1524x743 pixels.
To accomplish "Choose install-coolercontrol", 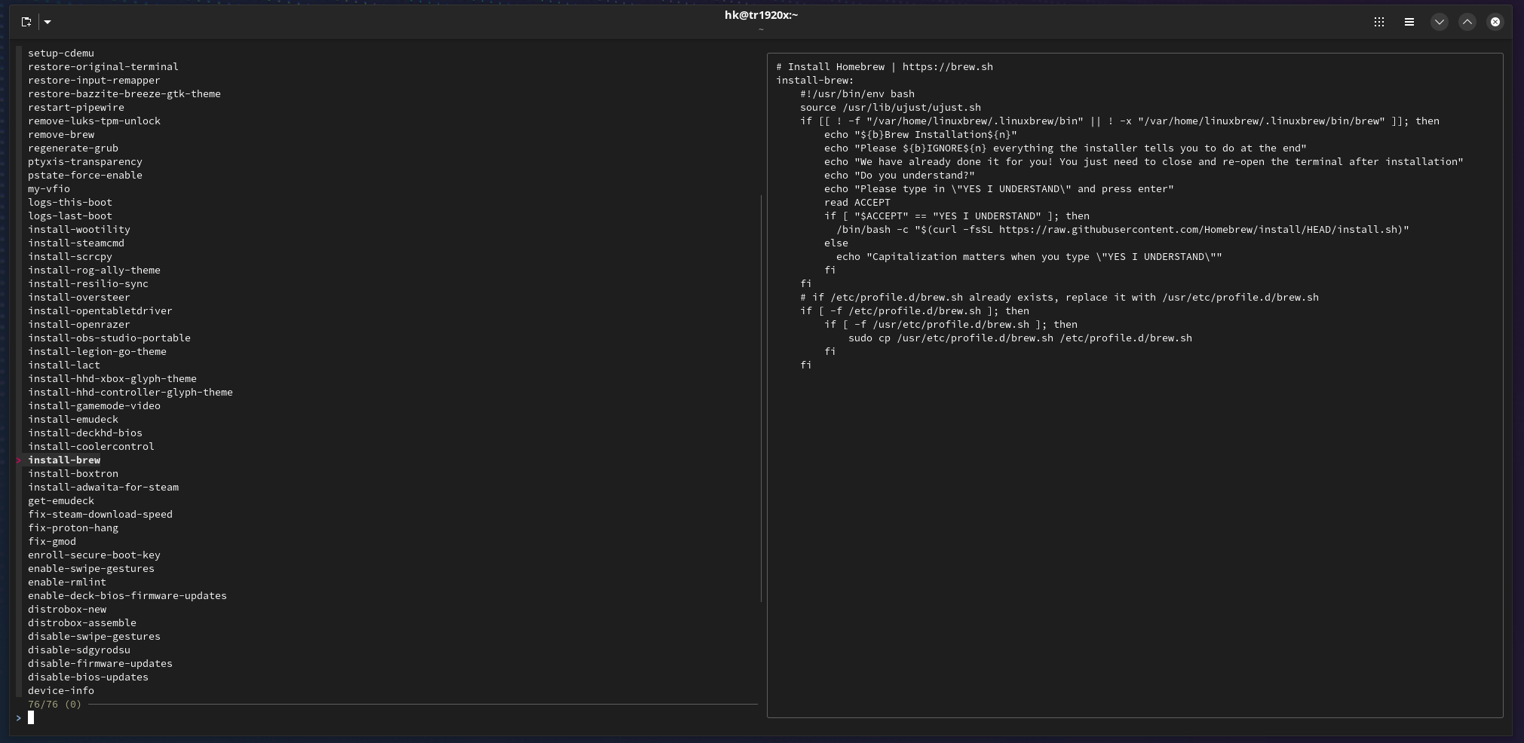I will click(91, 447).
